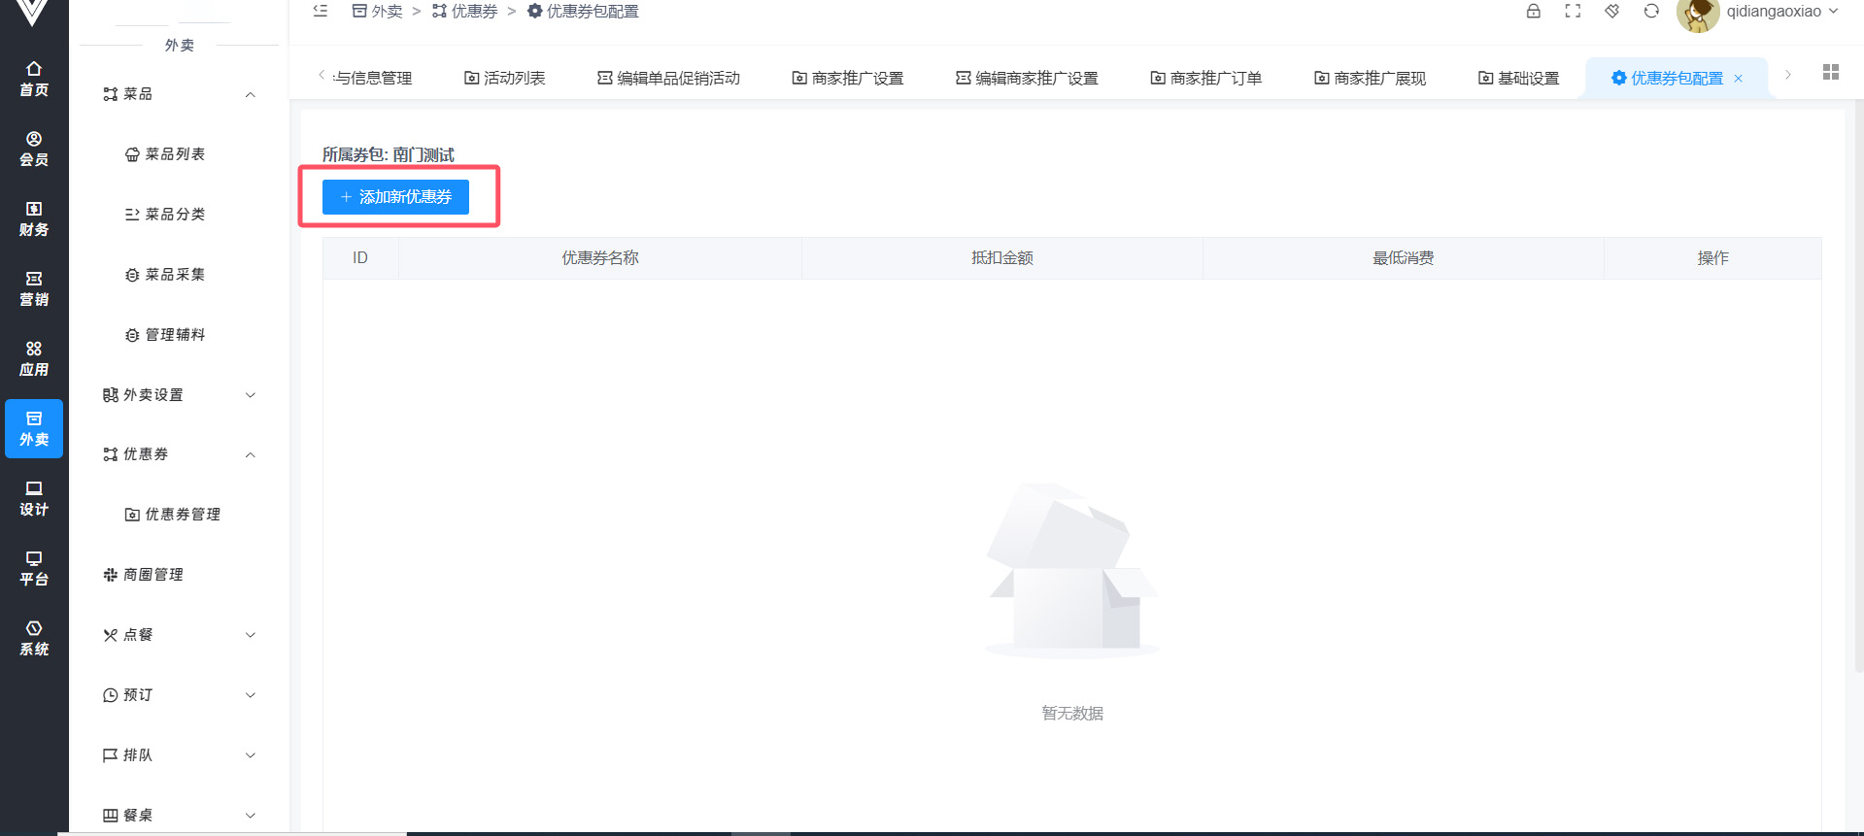Switch to the 基础设置 tab
This screenshot has height=836, width=1864.
pyautogui.click(x=1518, y=79)
